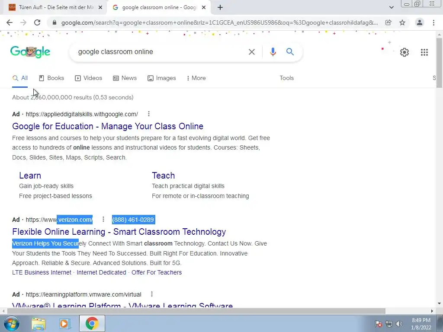The image size is (443, 332).
Task: Click the 'Teach practical digital skills' text
Action: click(188, 186)
